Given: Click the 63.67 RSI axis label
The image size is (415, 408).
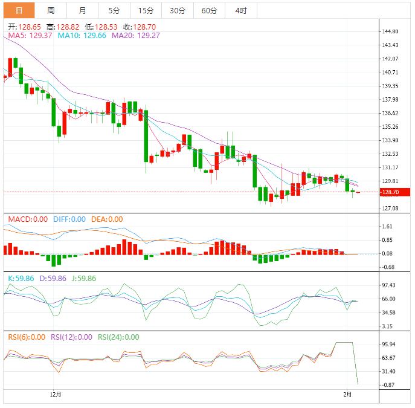Looking at the screenshot, I should (388, 358).
